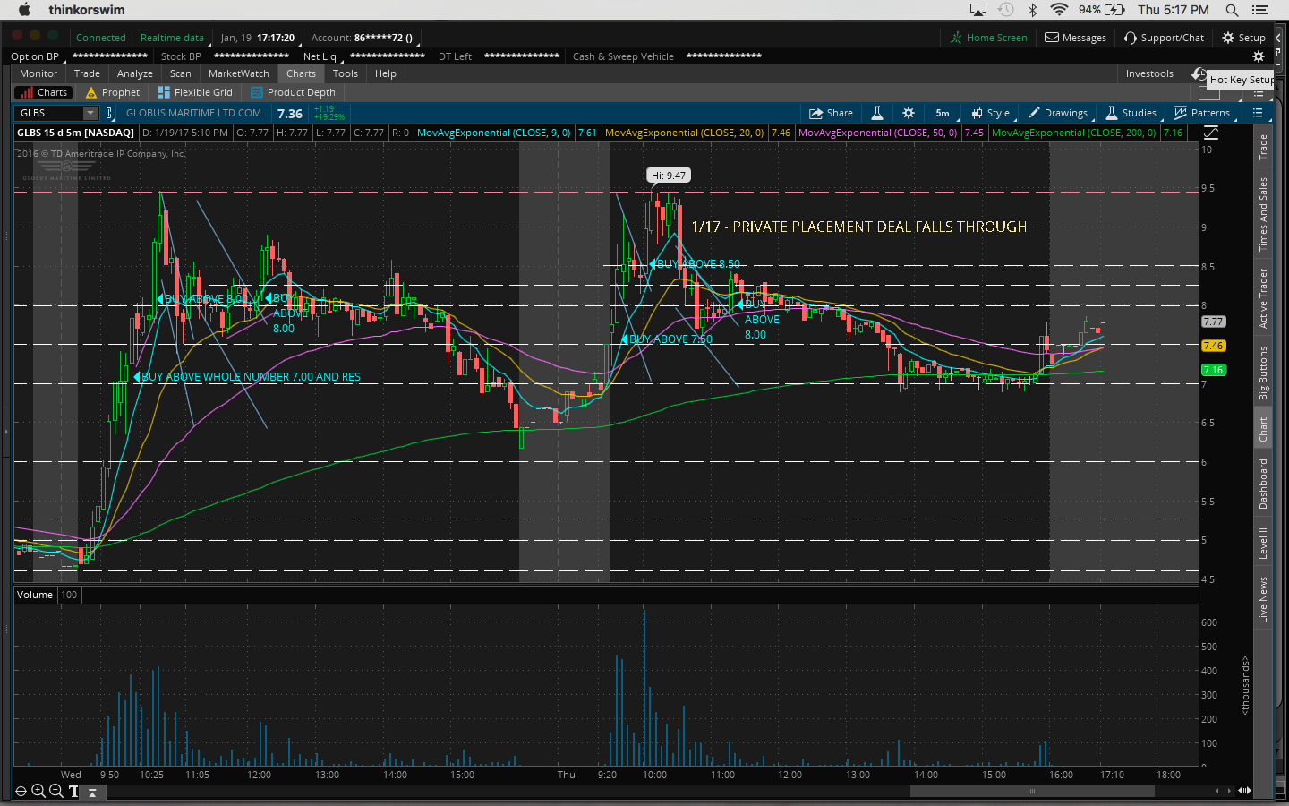Screen dimensions: 1289x806
Task: Select the text T drawing tool
Action: click(x=73, y=791)
